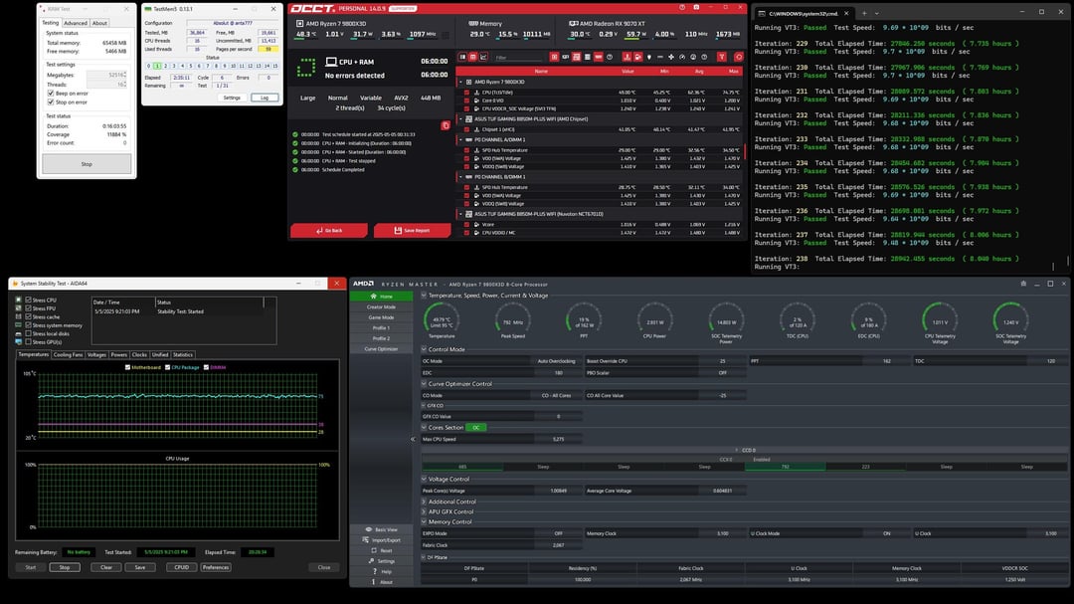Viewport: 1074px width, 604px height.
Task: Copy the OCCT test log with red icon
Action: [x=446, y=125]
